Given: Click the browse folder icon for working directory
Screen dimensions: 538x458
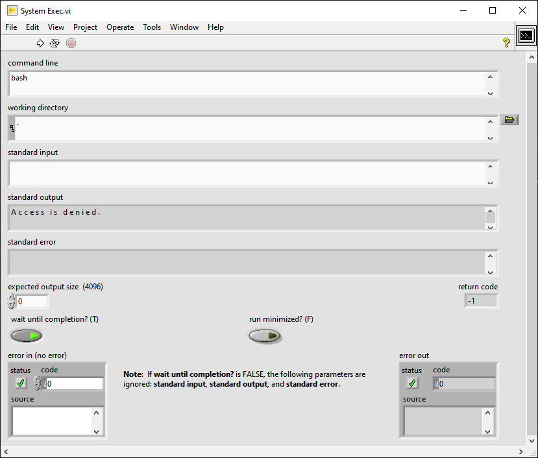Looking at the screenshot, I should click(x=509, y=120).
